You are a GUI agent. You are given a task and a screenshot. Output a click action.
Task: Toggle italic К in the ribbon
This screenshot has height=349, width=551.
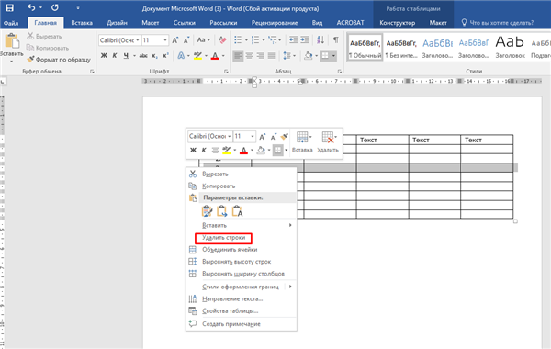tap(115, 55)
